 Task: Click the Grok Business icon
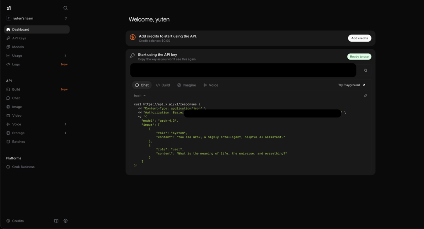point(8,167)
